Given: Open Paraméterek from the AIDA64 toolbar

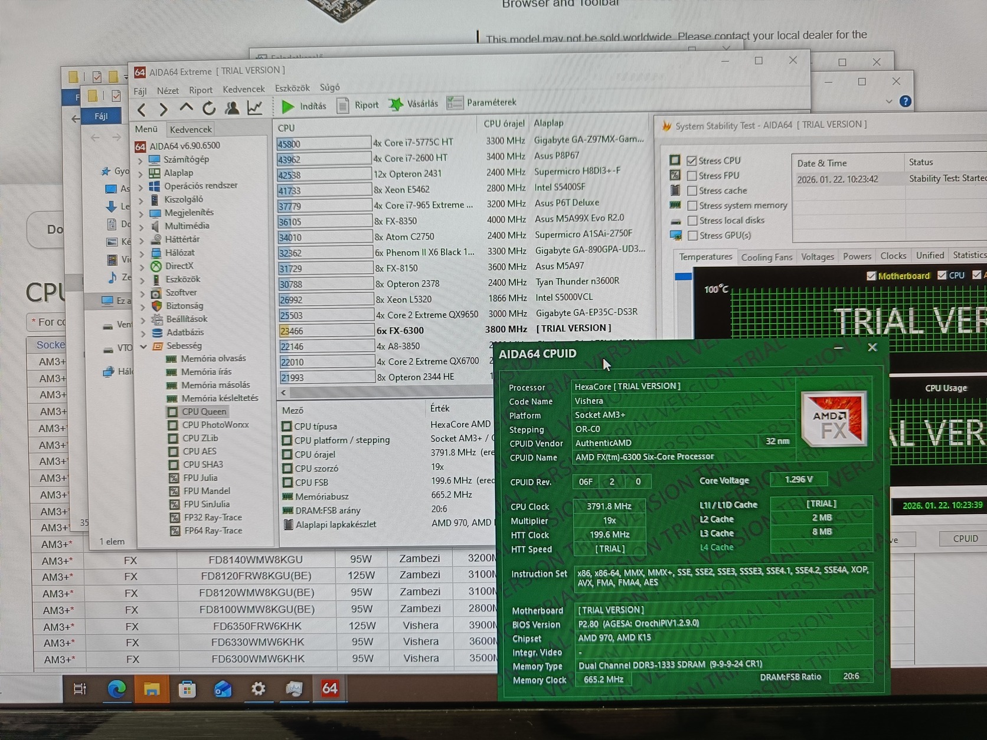Looking at the screenshot, I should point(482,103).
